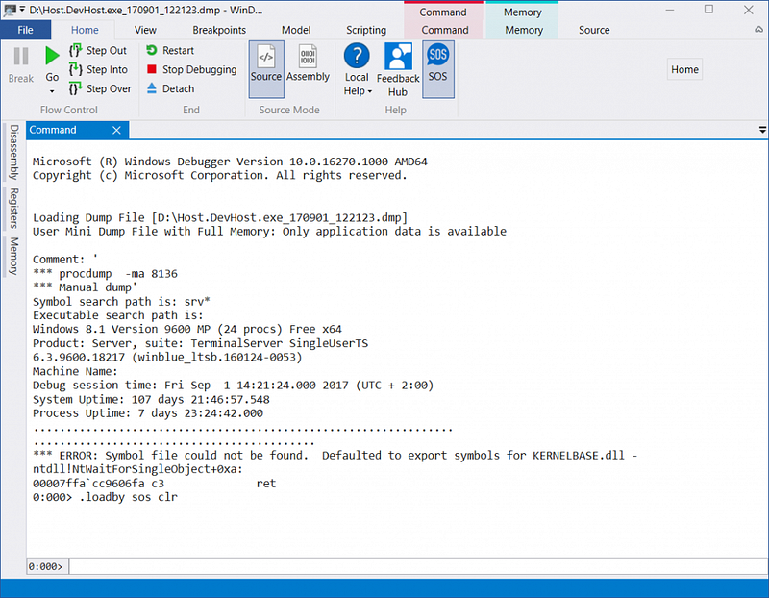Image resolution: width=769 pixels, height=598 pixels.
Task: Select the Memory ribbon tab
Action: tap(524, 30)
